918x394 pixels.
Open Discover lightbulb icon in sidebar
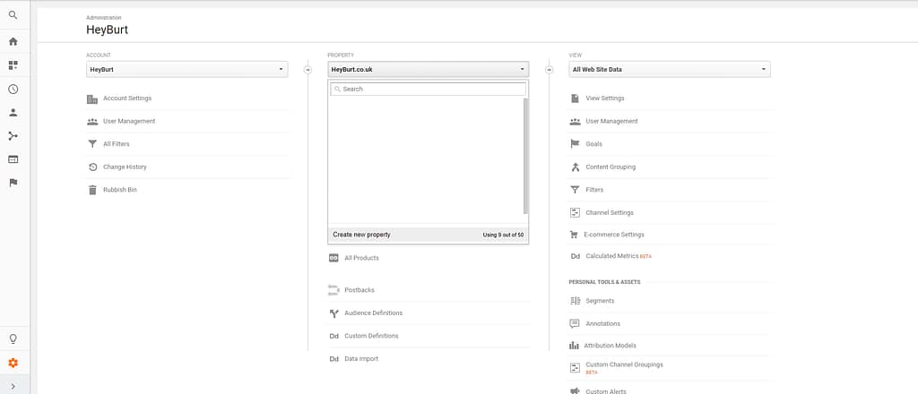click(13, 339)
